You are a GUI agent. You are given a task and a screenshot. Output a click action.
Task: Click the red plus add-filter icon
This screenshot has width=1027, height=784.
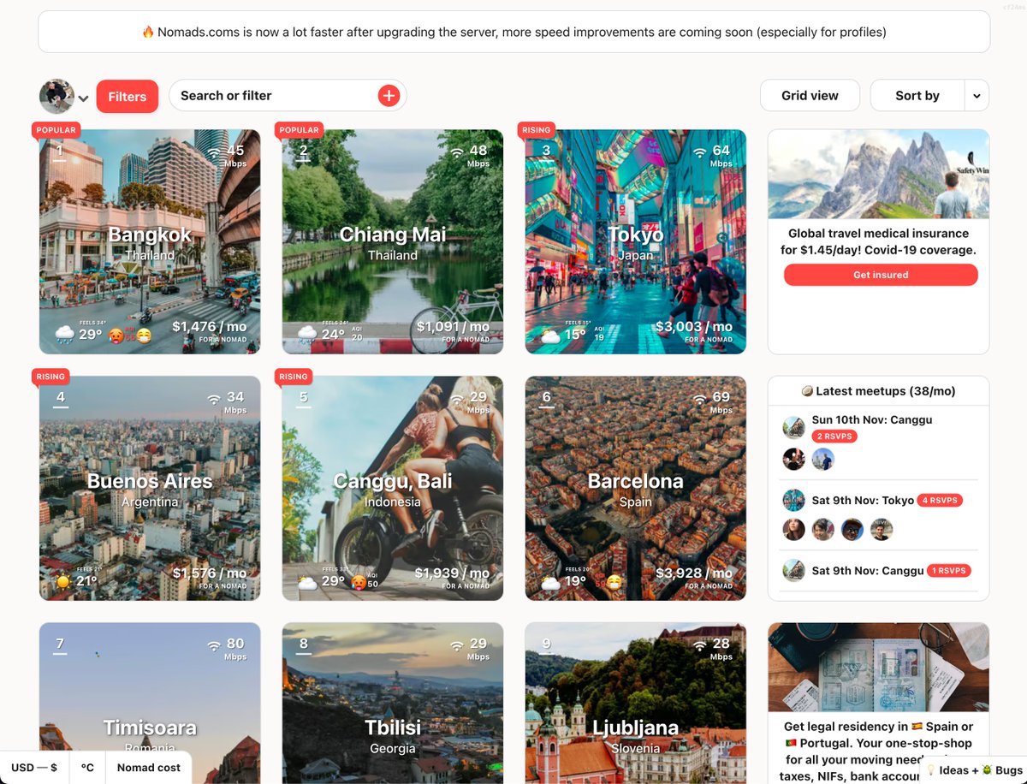pos(389,96)
